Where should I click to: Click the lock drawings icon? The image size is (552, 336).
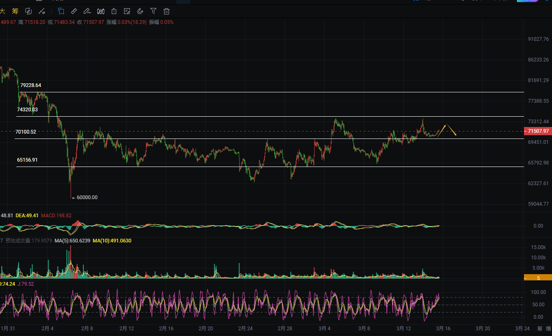[114, 11]
